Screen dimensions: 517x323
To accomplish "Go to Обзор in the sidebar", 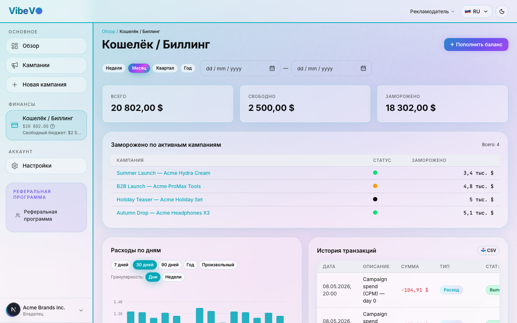I will coord(46,46).
